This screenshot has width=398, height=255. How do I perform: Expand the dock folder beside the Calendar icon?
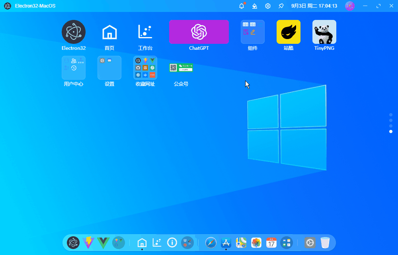click(x=287, y=243)
